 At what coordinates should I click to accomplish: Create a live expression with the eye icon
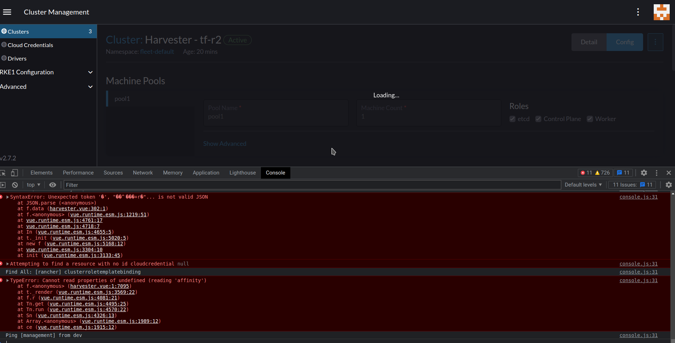52,184
